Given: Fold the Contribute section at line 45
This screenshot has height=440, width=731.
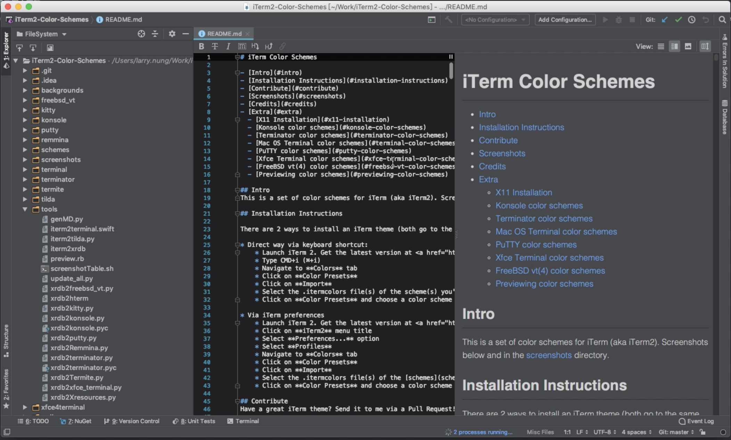Looking at the screenshot, I should [237, 401].
